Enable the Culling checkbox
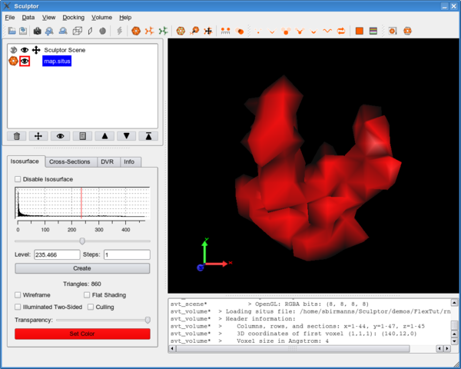 (x=91, y=307)
